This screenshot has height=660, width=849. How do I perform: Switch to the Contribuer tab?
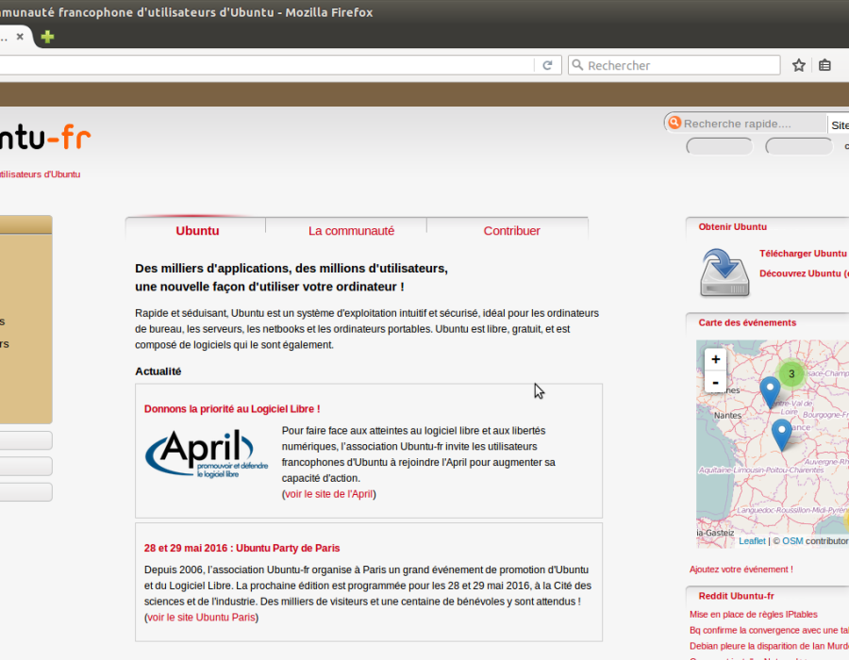(x=511, y=231)
